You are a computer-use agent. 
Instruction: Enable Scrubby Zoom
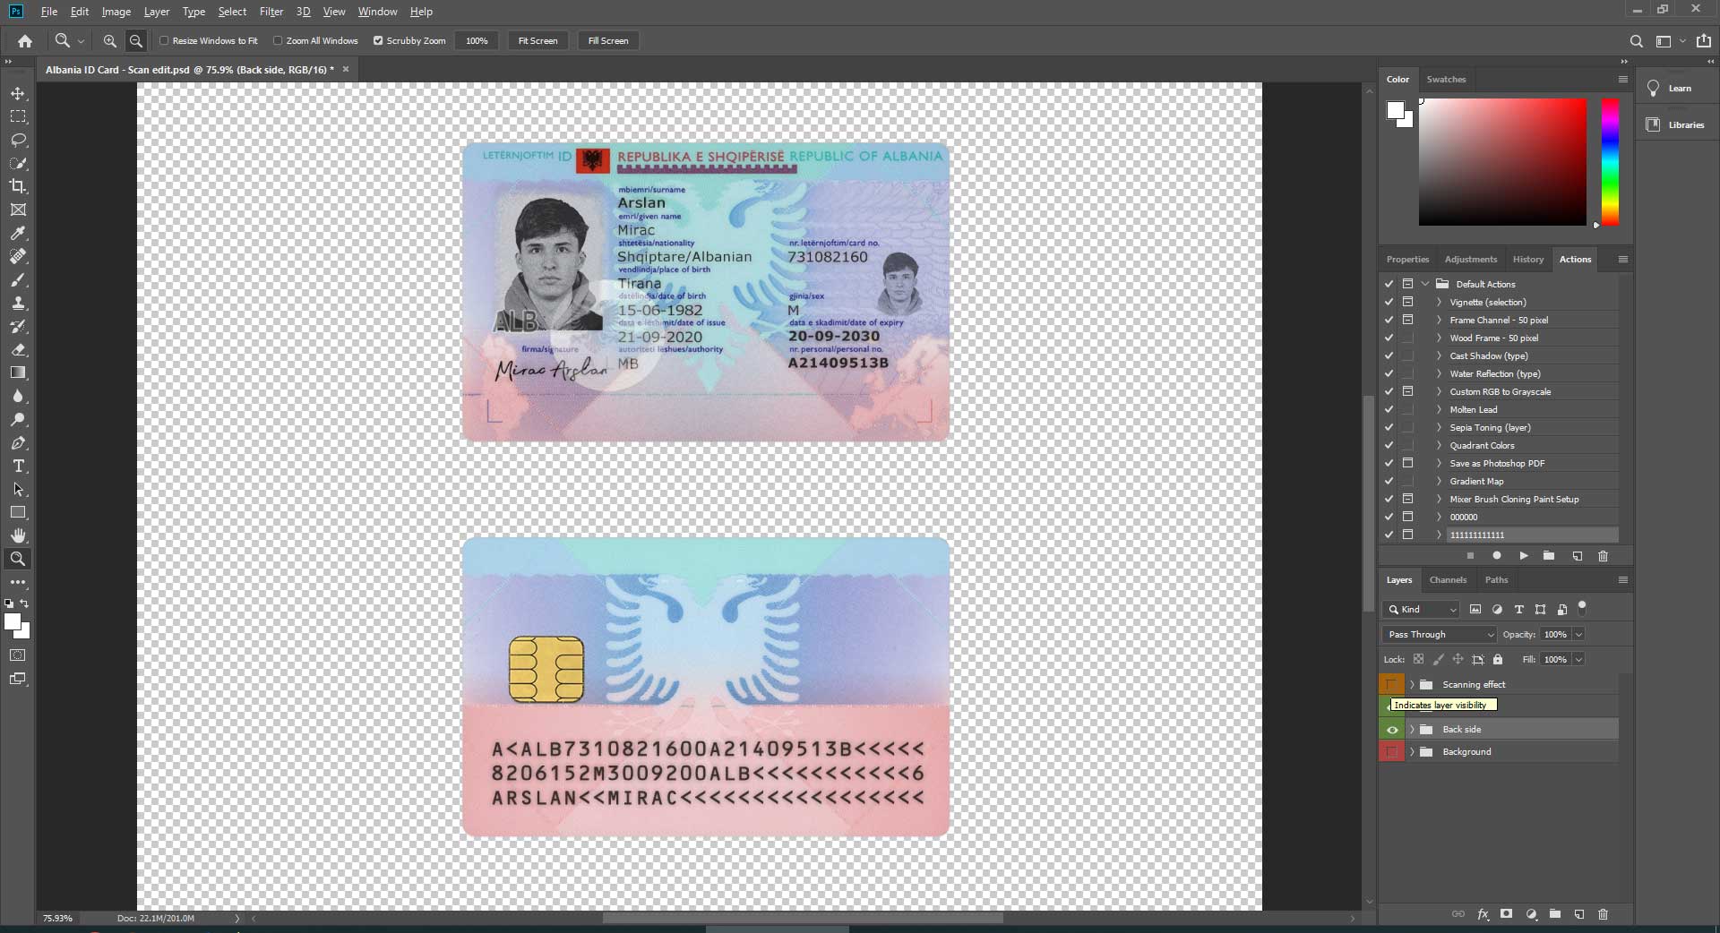click(x=378, y=40)
